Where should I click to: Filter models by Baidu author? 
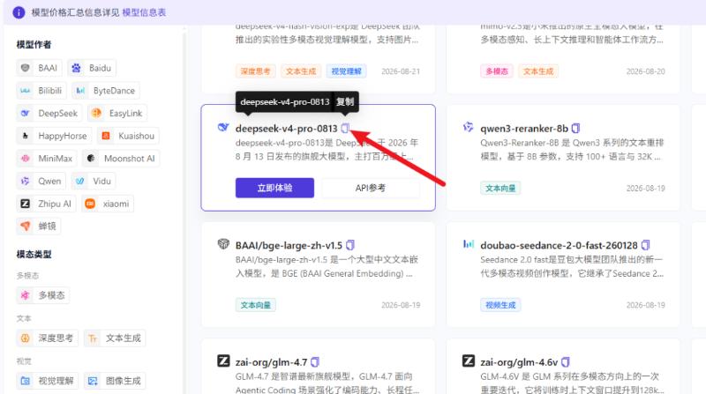[92, 68]
